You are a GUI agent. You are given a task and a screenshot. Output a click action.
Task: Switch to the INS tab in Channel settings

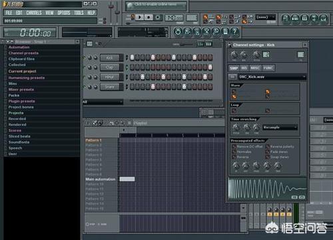244,68
